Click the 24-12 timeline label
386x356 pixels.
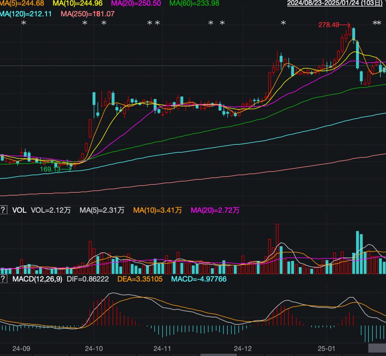pyautogui.click(x=243, y=348)
